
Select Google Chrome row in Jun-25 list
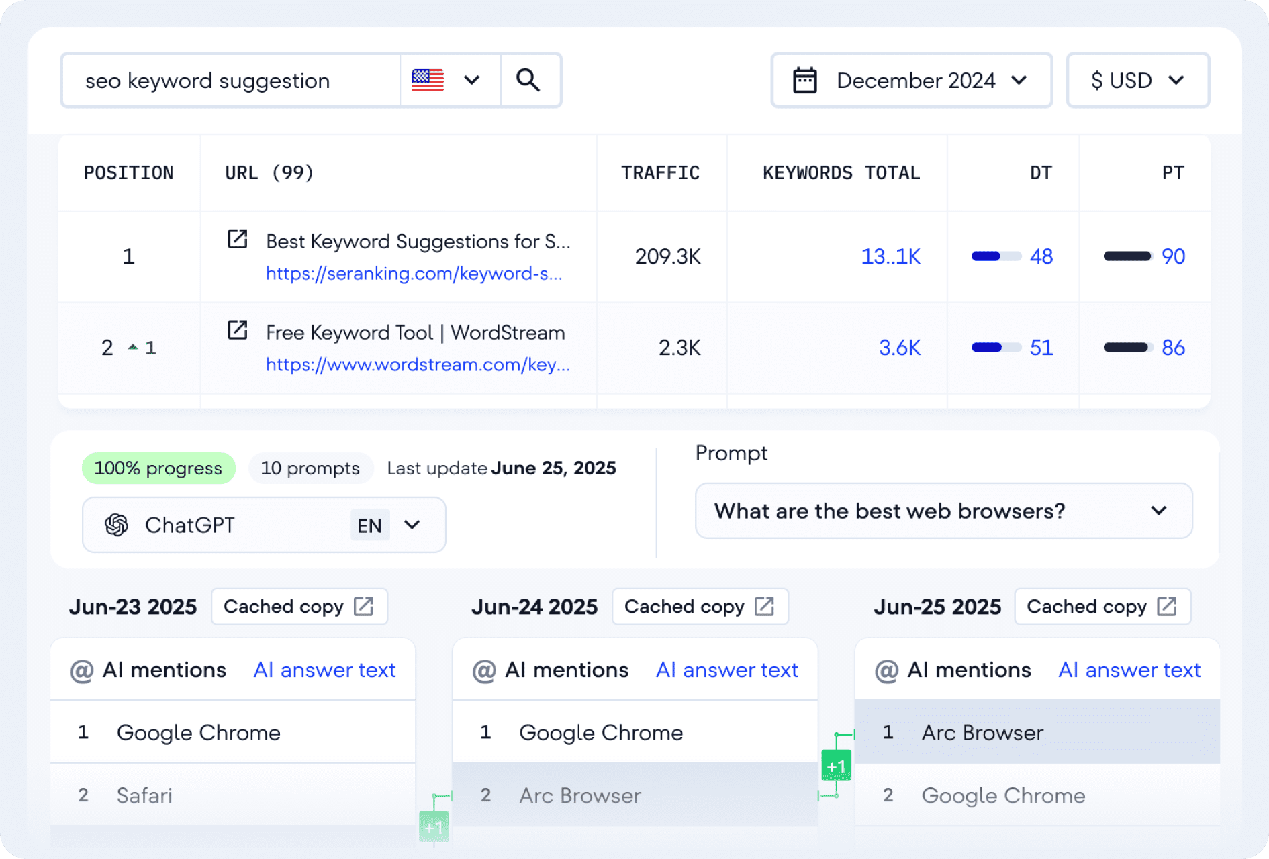click(1037, 795)
